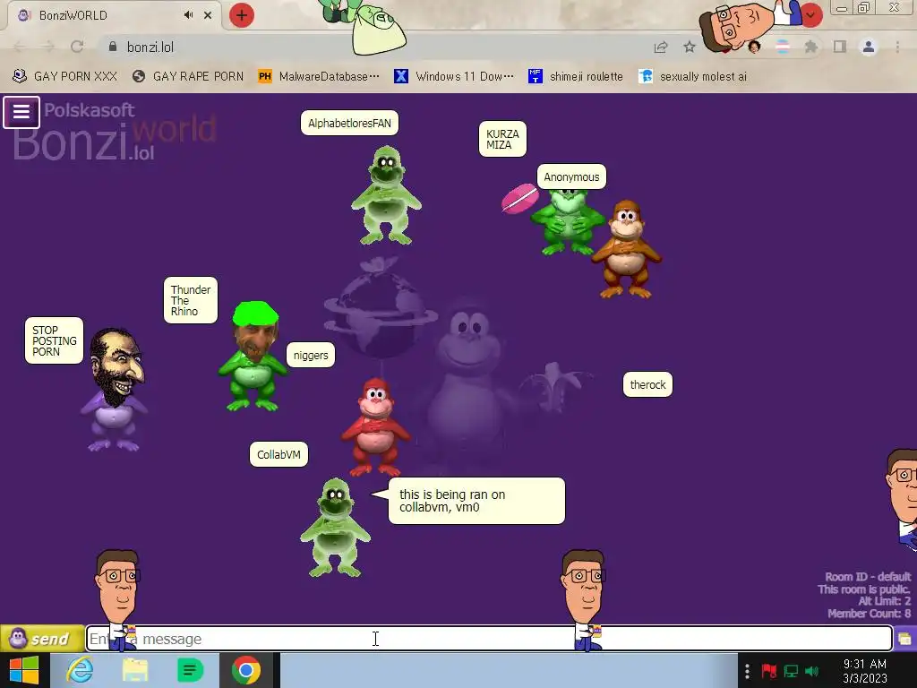The image size is (917, 688).
Task: Open the clock showing 9:31 AM
Action: tap(865, 671)
